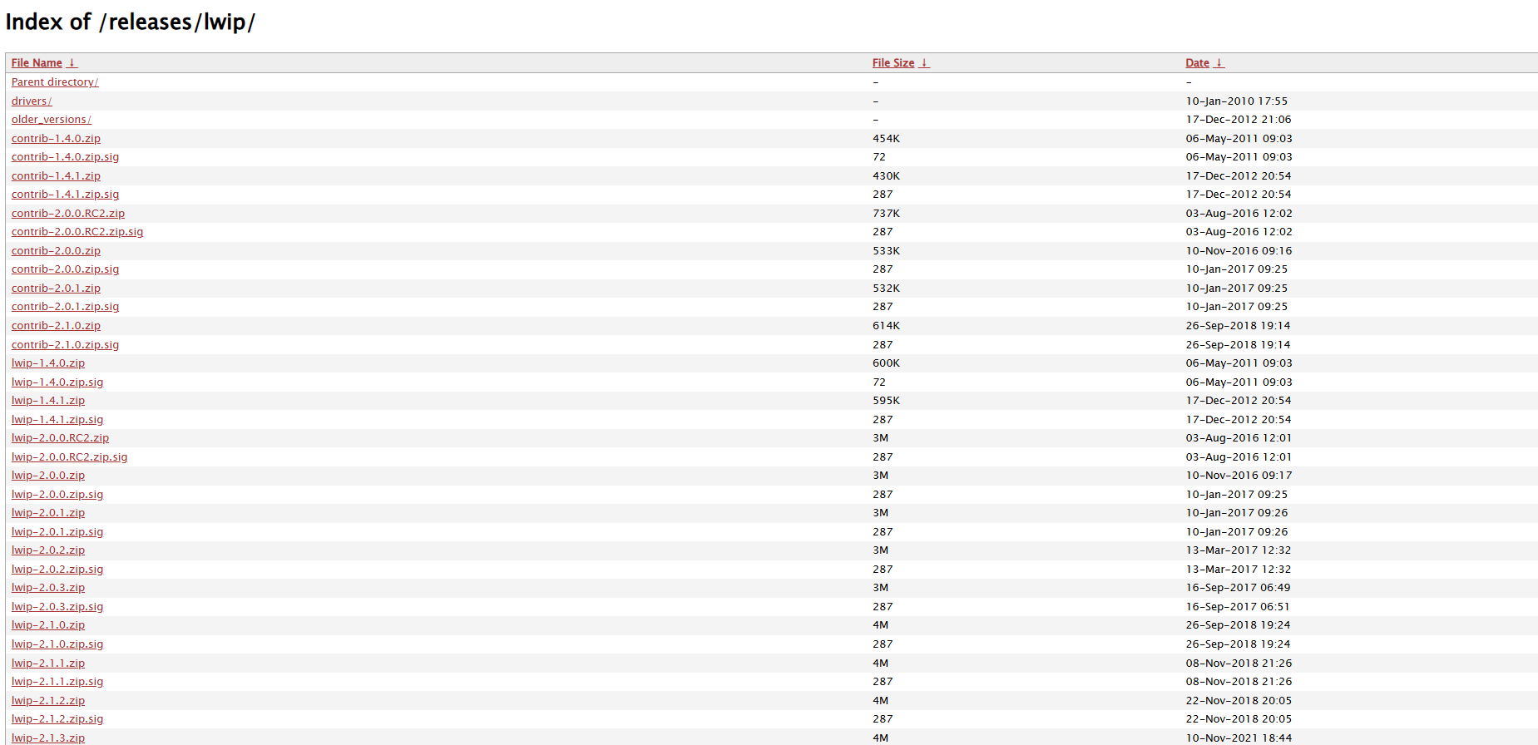Sort listing by Date header
Viewport: 1538px width, 745px height.
tap(1197, 63)
